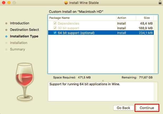Click the "Space Required: 471,5 MB" text

[72, 77]
